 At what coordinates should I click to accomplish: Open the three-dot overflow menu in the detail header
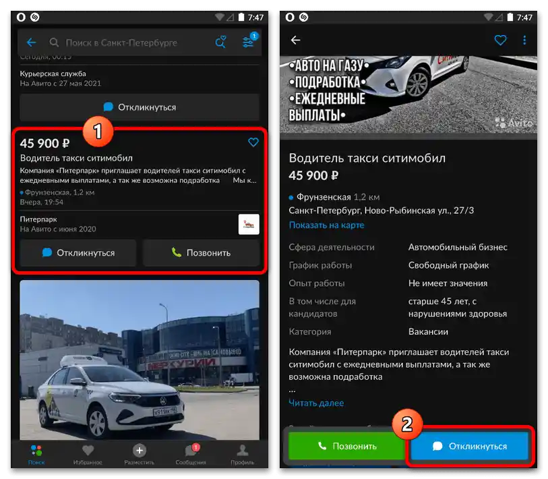pos(524,40)
